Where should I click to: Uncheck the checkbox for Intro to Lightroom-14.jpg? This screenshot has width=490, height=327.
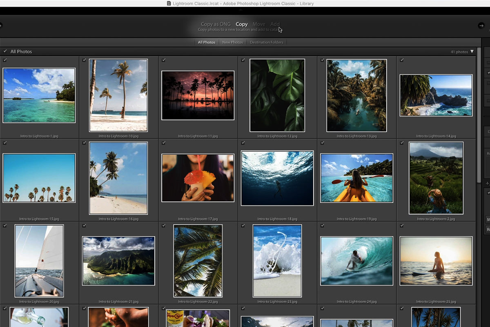click(402, 60)
